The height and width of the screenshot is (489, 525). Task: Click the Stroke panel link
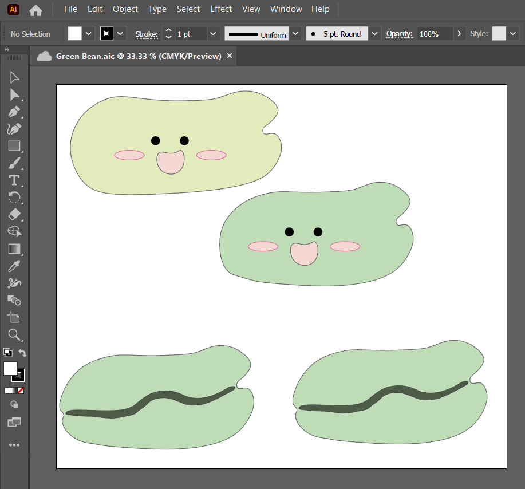[147, 34]
